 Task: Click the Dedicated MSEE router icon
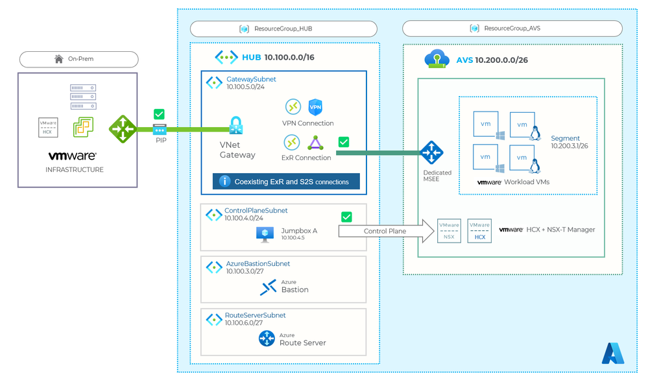tap(432, 152)
